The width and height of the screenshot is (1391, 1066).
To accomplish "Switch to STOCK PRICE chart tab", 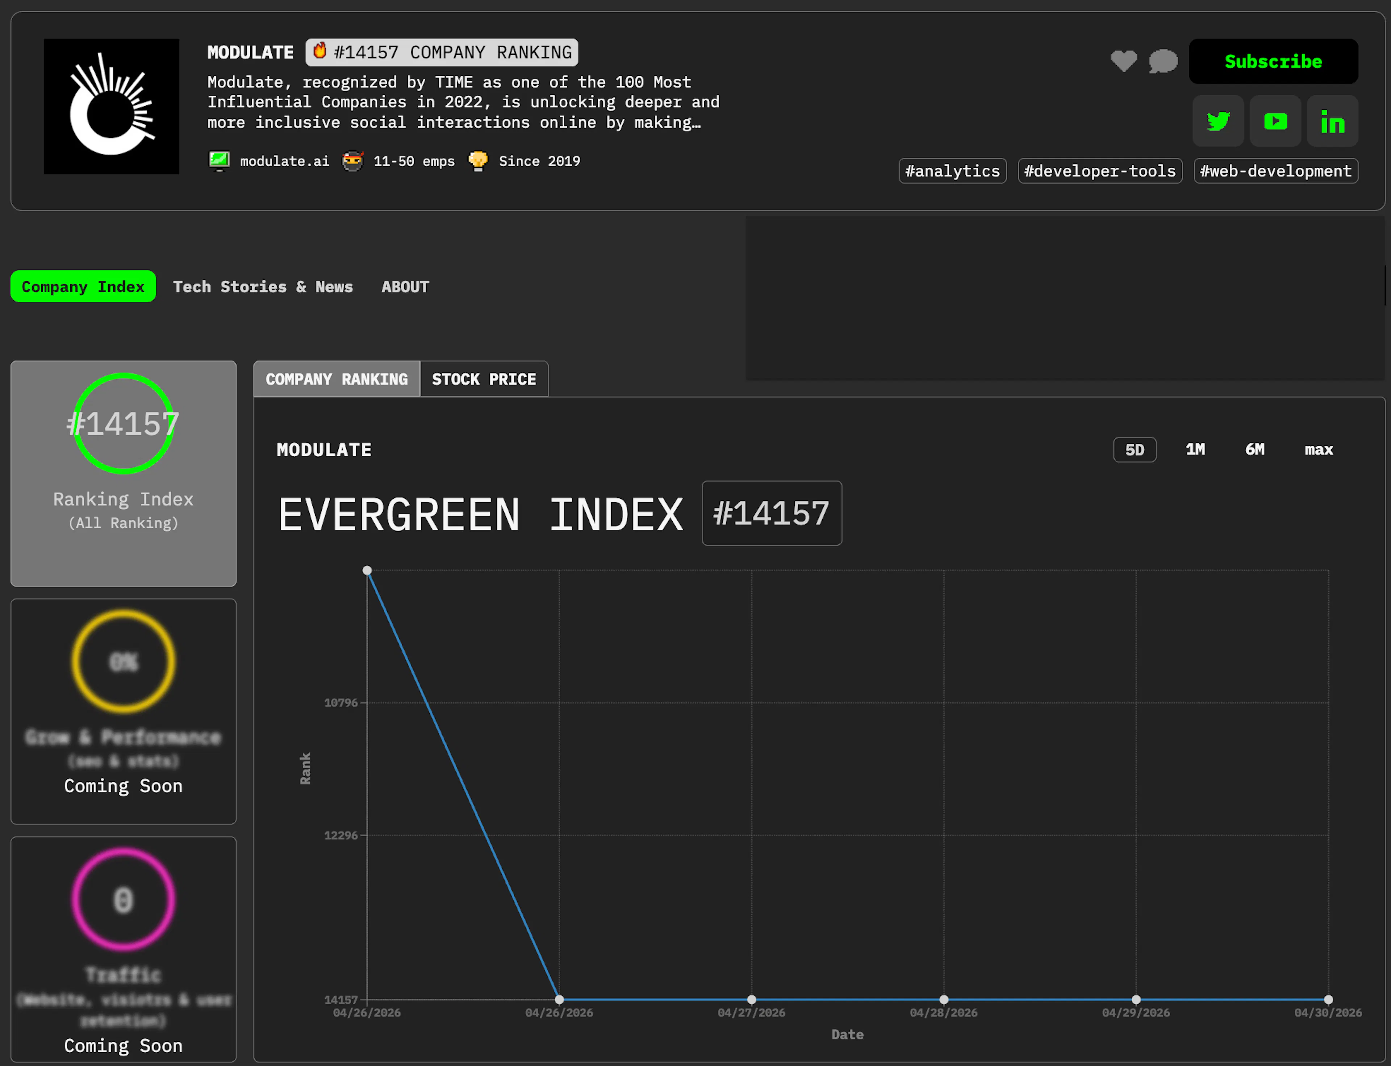I will tap(484, 379).
